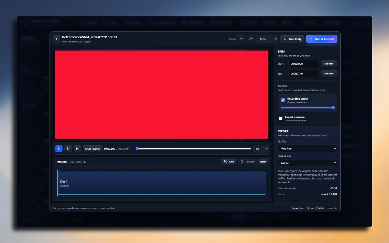Set trim End to current position
Image resolution: width=389 pixels, height=243 pixels.
click(x=329, y=74)
